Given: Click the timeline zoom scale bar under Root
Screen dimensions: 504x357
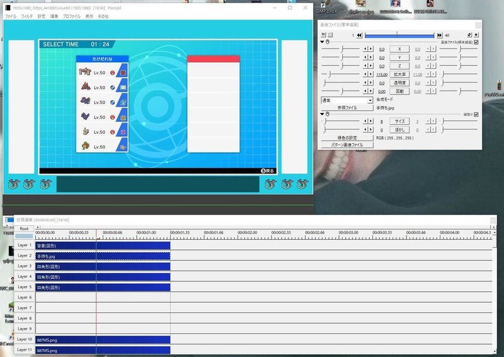Looking at the screenshot, I should point(24,236).
